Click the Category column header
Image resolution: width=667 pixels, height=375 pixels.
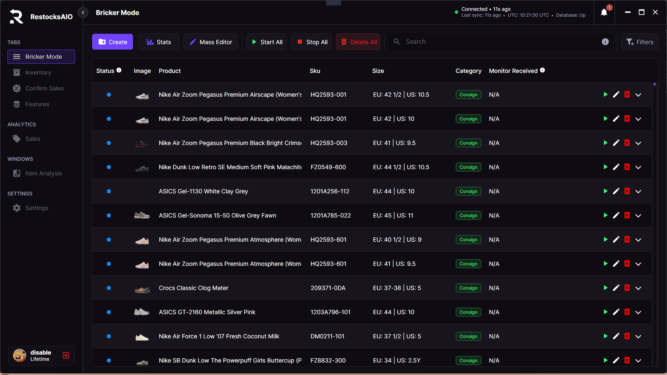tap(469, 71)
